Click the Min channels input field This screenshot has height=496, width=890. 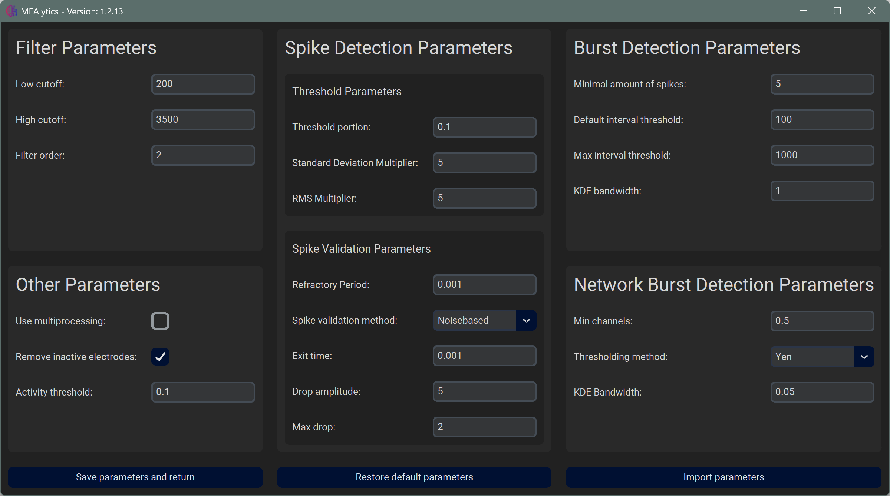822,321
